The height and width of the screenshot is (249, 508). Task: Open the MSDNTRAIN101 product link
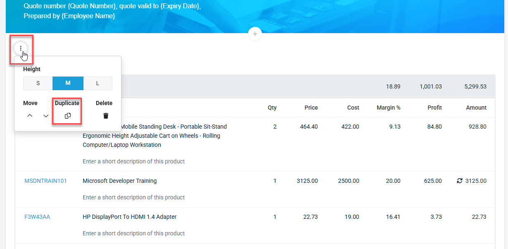pos(45,181)
